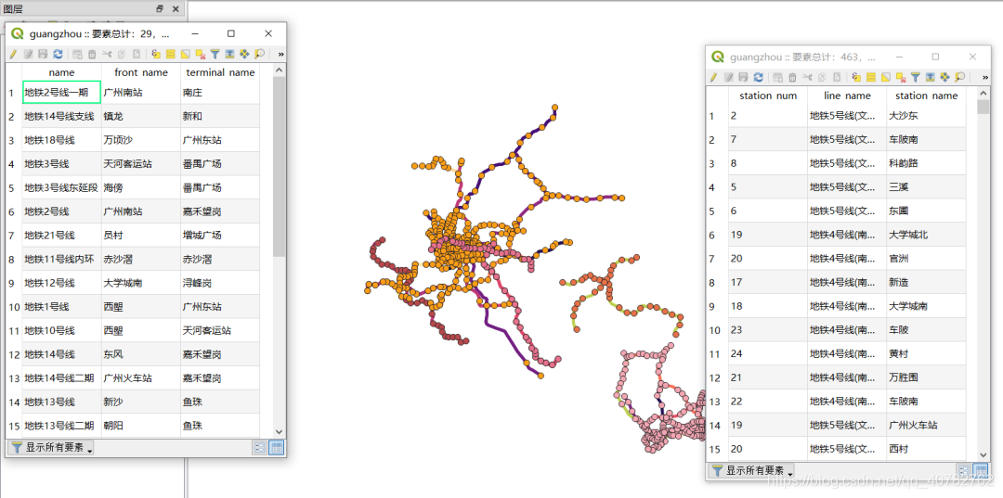The width and height of the screenshot is (1003, 498).
Task: Open select by expression in 29-feature table
Action: 155,55
